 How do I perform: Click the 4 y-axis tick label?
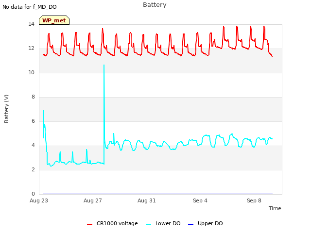[33, 146]
